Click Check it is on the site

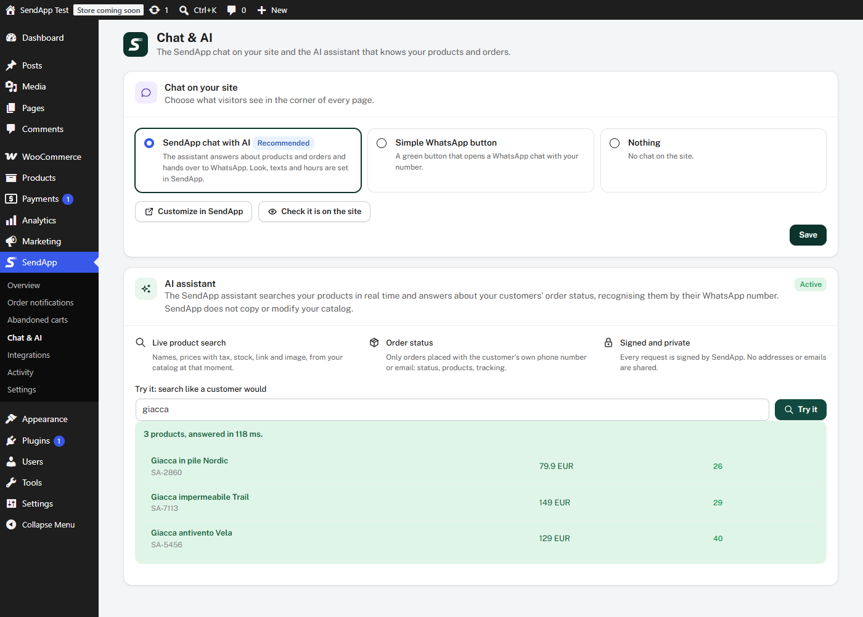[314, 212]
